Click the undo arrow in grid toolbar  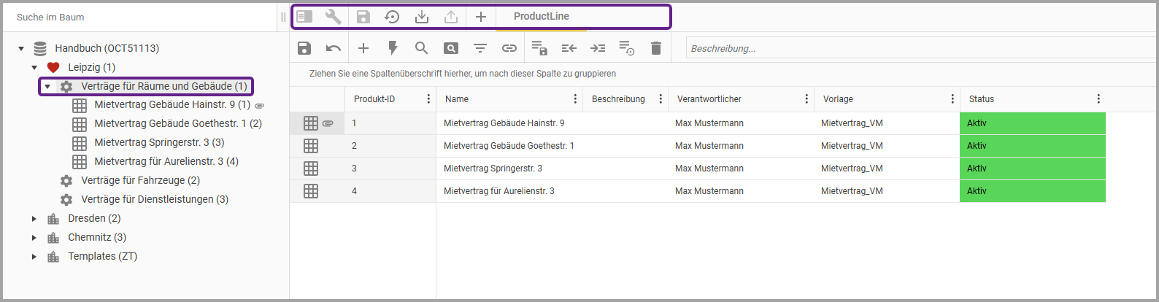[x=334, y=48]
